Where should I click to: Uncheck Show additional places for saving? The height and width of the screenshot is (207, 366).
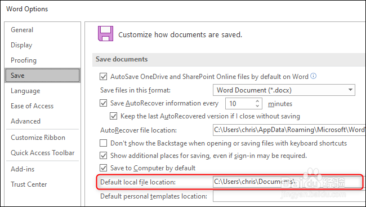(104, 156)
